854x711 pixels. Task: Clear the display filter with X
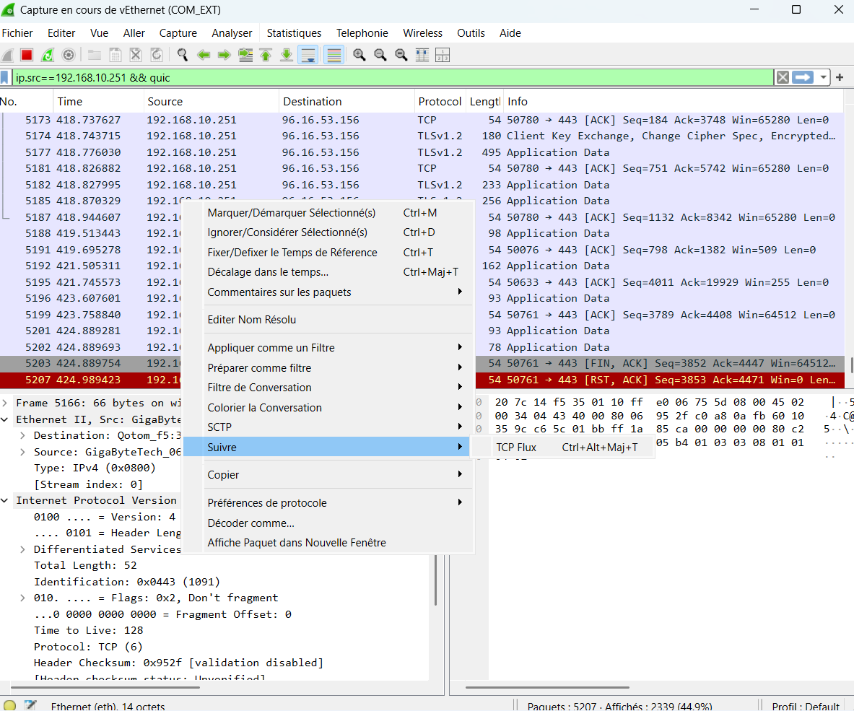(783, 77)
